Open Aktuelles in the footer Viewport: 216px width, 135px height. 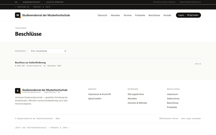(132, 99)
